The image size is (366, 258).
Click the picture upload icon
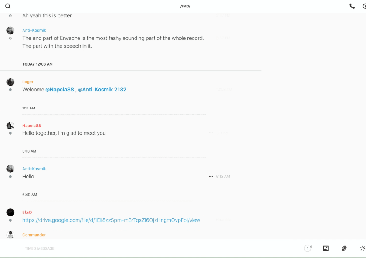(x=326, y=248)
